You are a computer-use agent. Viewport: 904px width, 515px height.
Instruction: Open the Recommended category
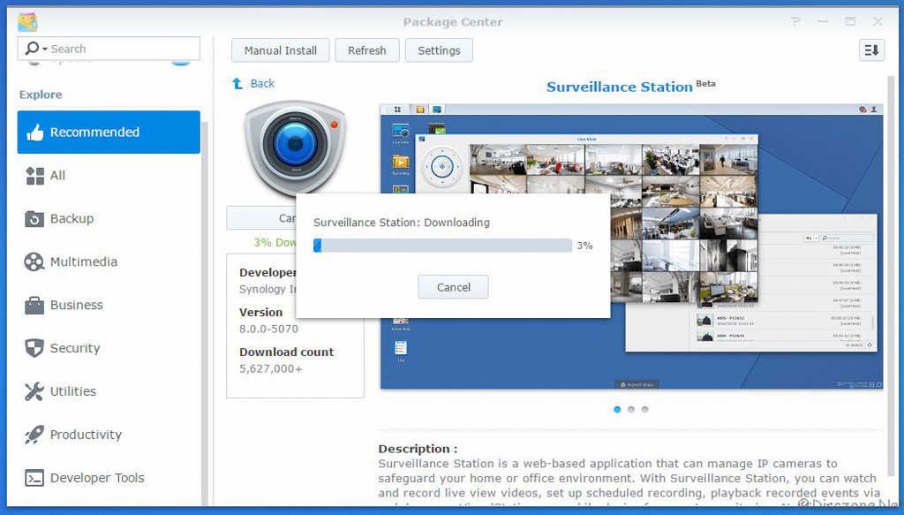click(x=109, y=133)
